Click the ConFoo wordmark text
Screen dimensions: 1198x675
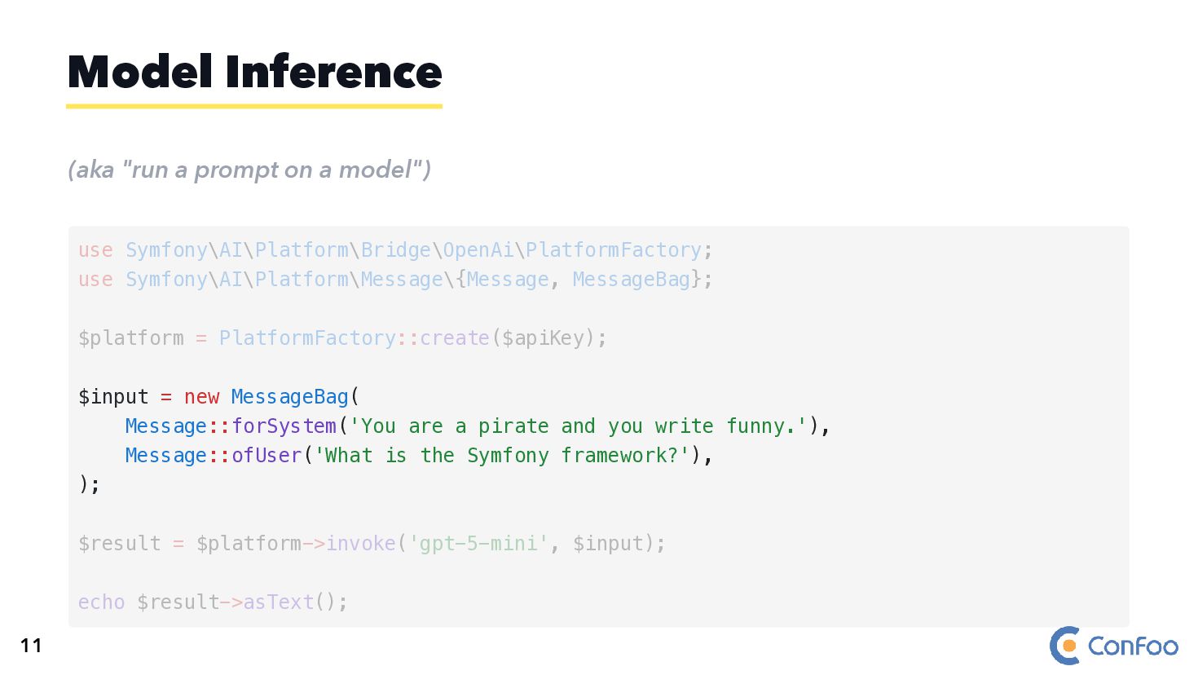point(1133,646)
